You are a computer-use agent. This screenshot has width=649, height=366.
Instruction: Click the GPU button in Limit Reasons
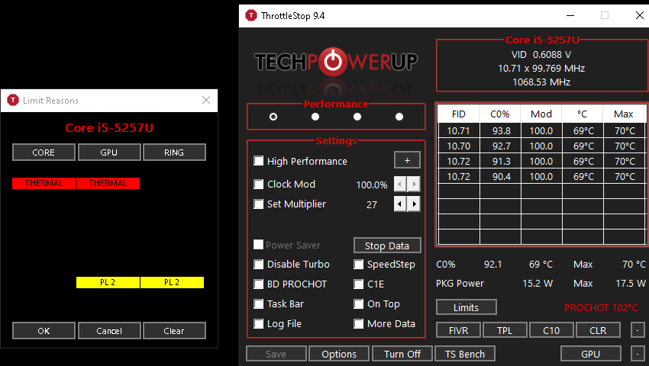click(109, 152)
